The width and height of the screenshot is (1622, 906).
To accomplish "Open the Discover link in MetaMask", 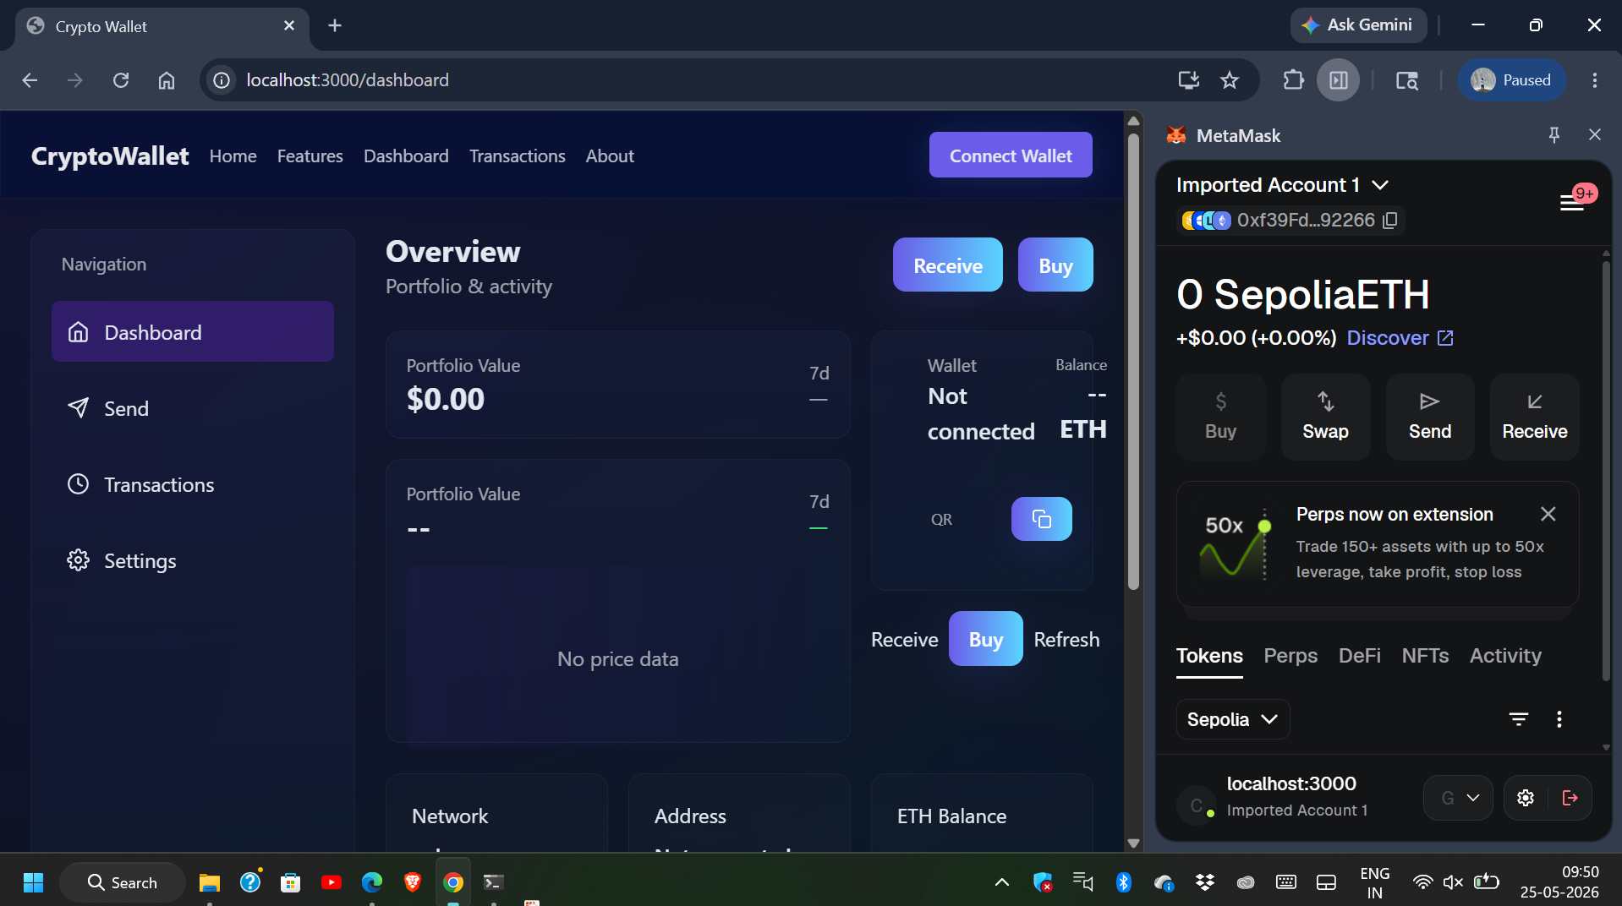I will 1400,338.
